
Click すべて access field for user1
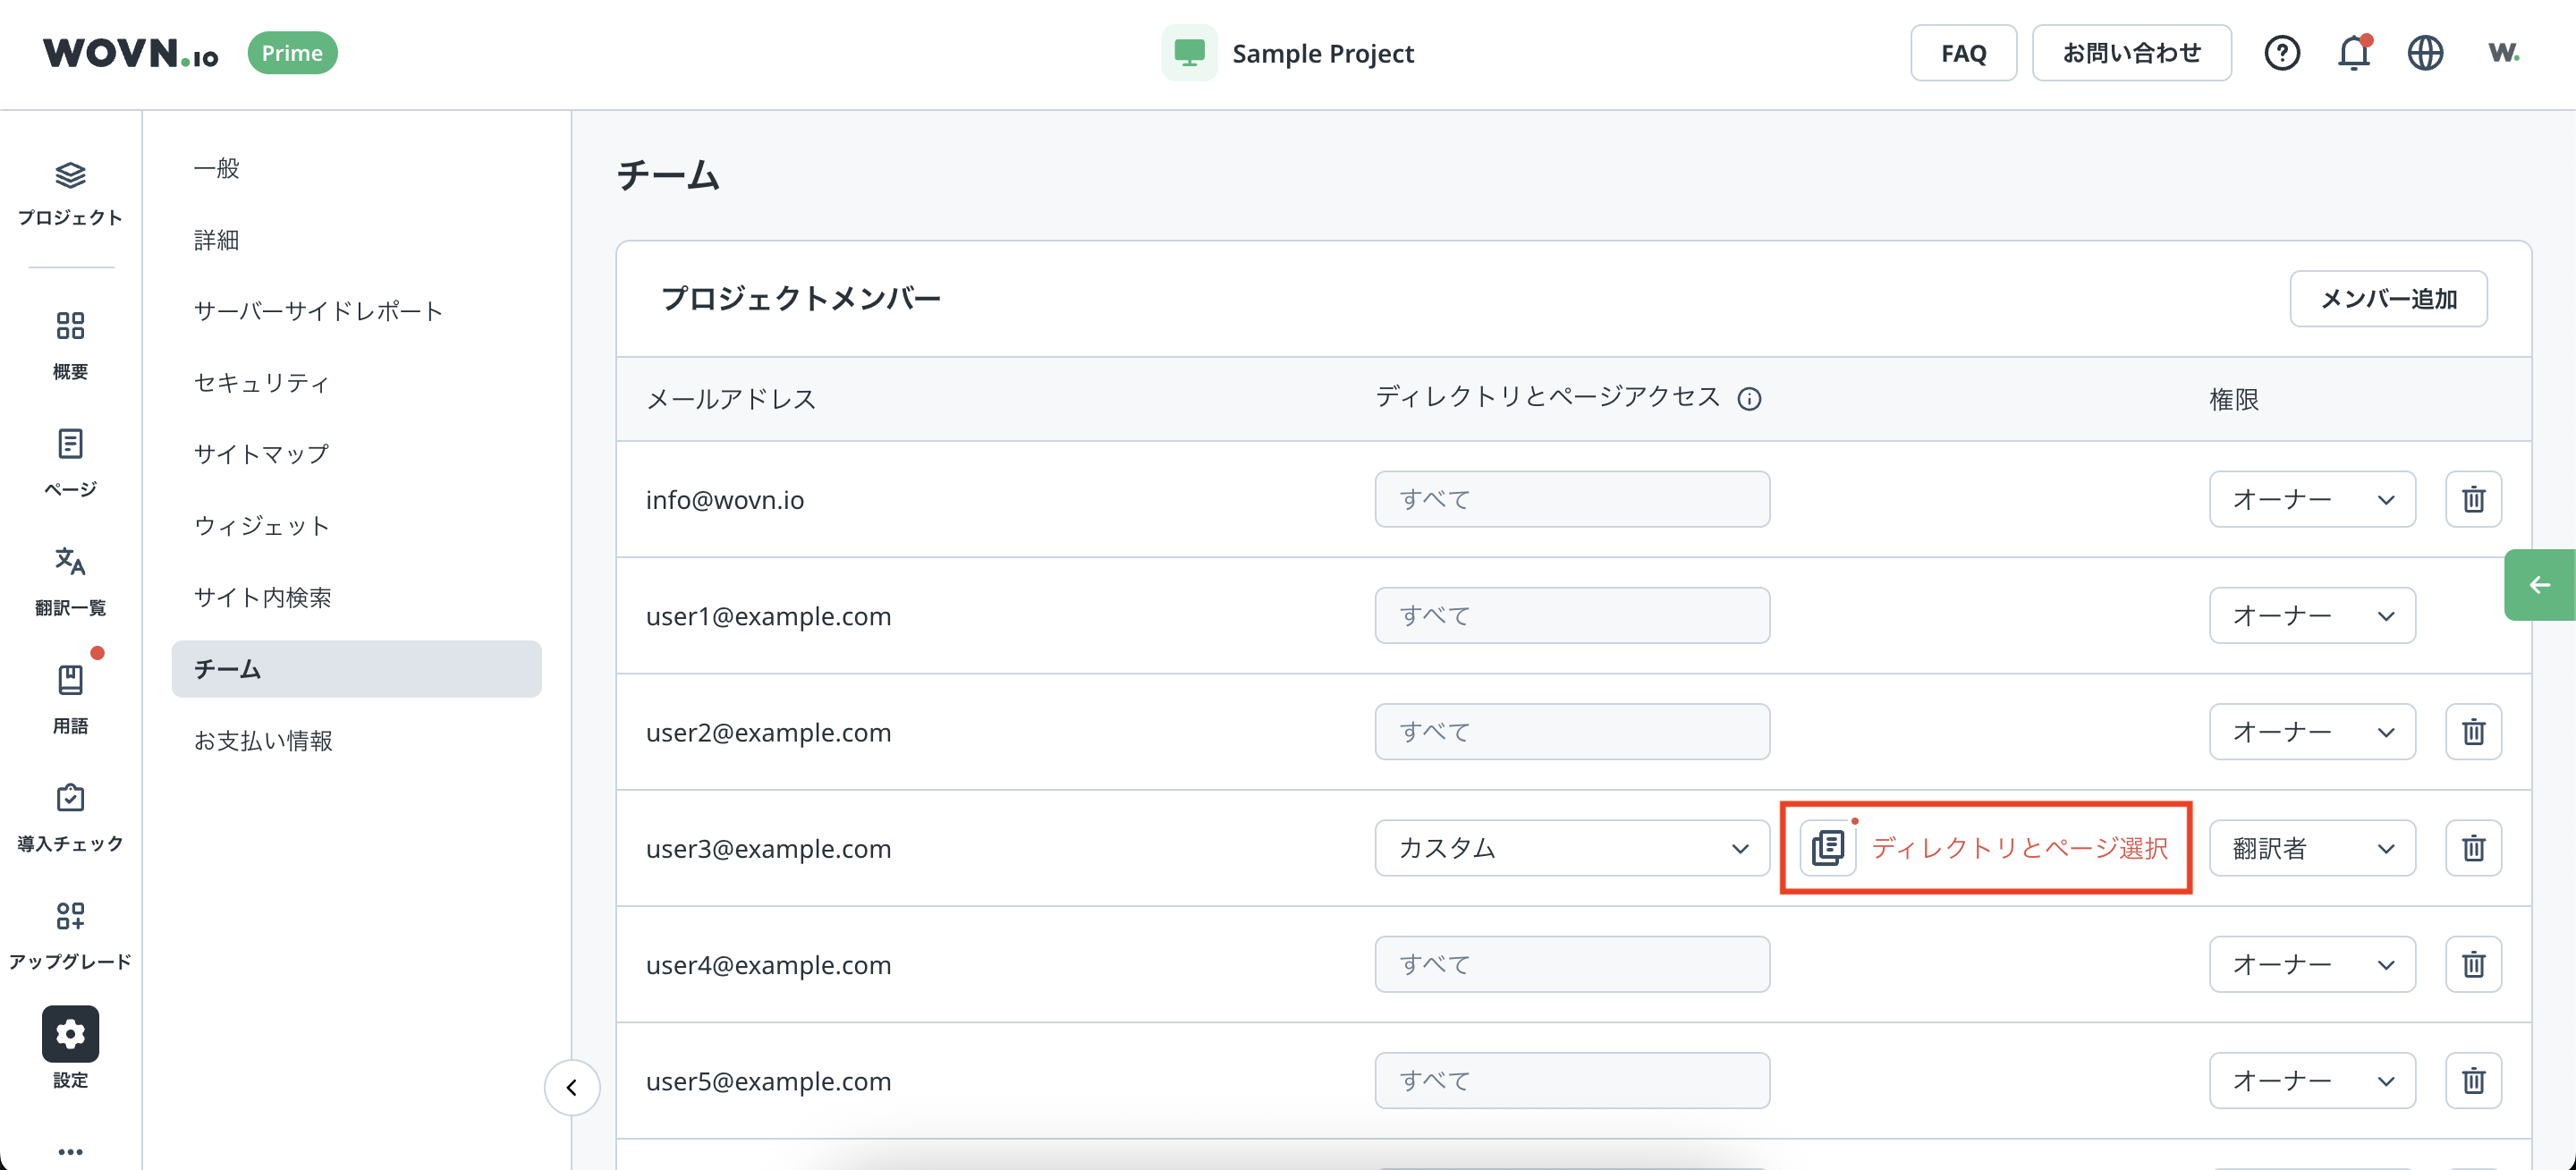(1571, 616)
